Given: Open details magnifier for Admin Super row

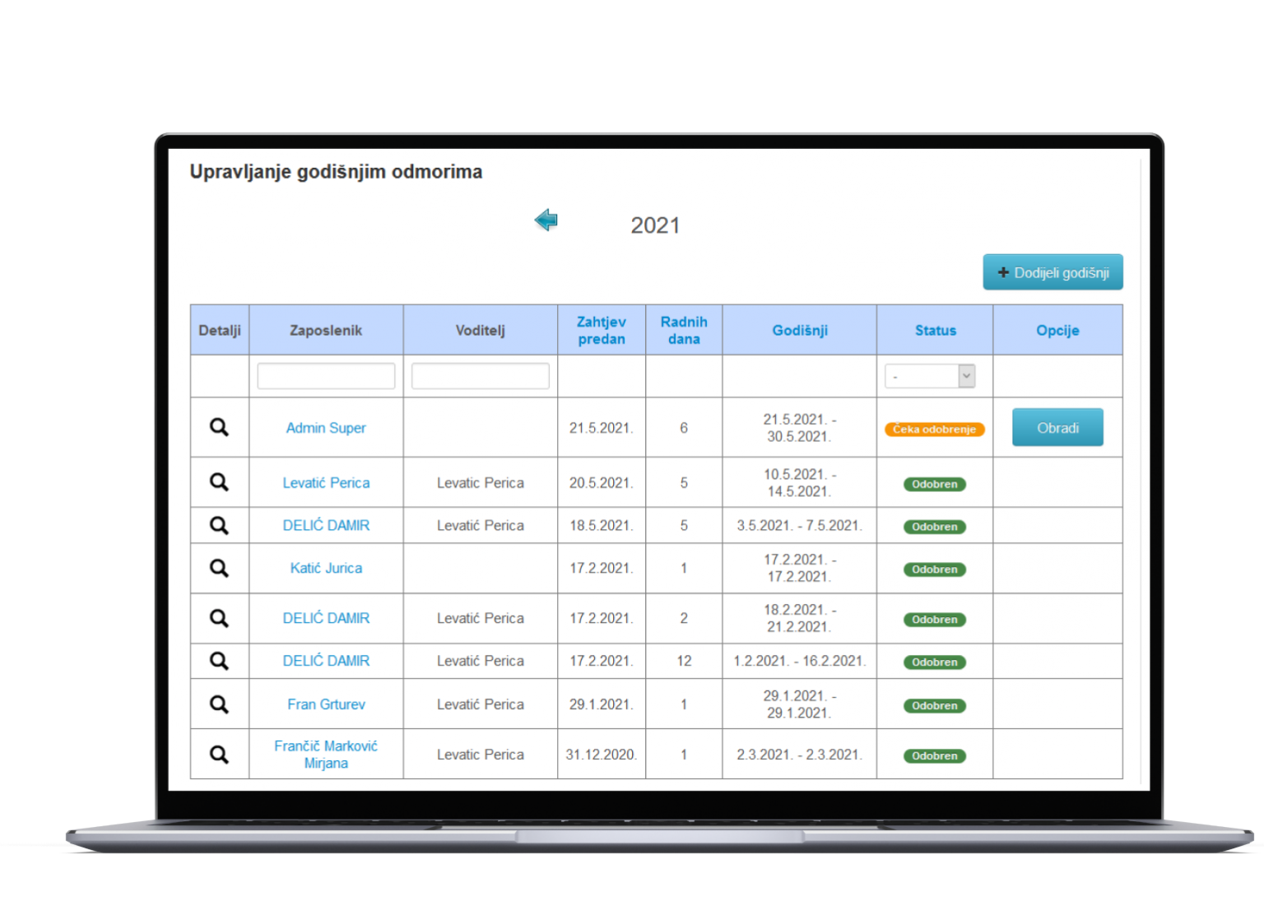Looking at the screenshot, I should [219, 427].
